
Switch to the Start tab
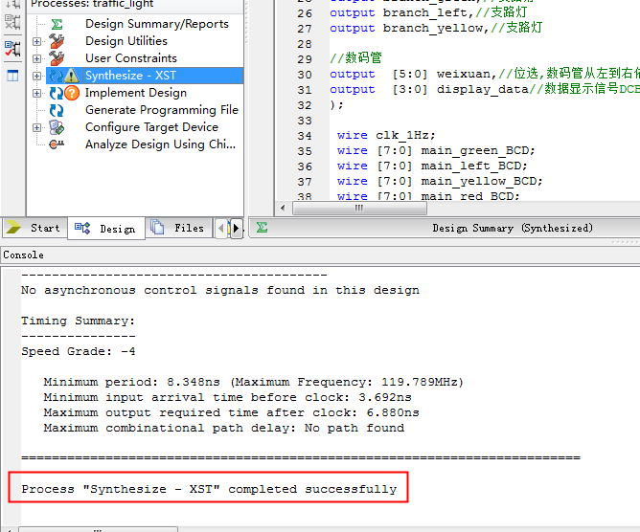tap(34, 228)
